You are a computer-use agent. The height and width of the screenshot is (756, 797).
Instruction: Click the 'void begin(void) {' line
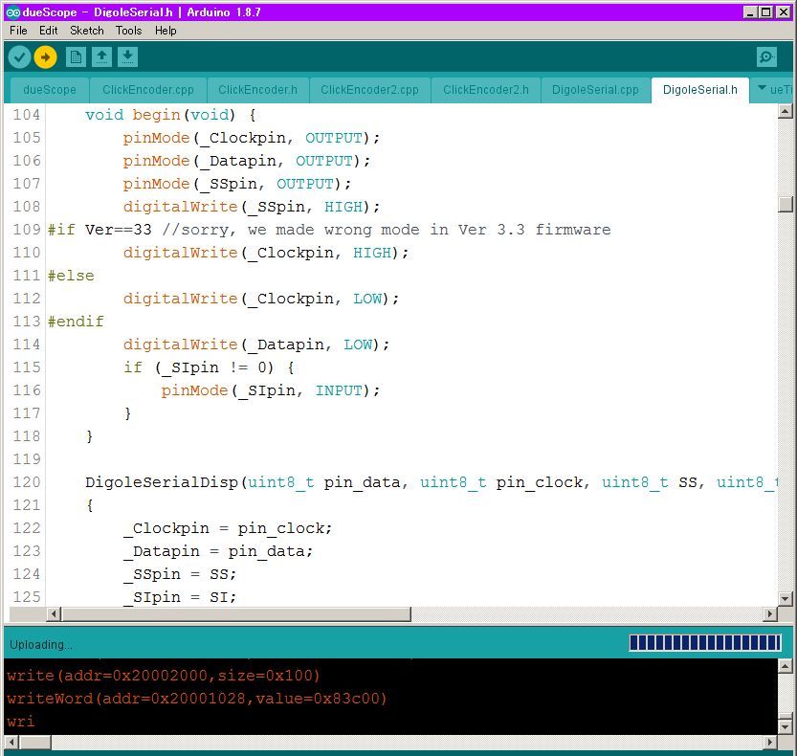(169, 115)
